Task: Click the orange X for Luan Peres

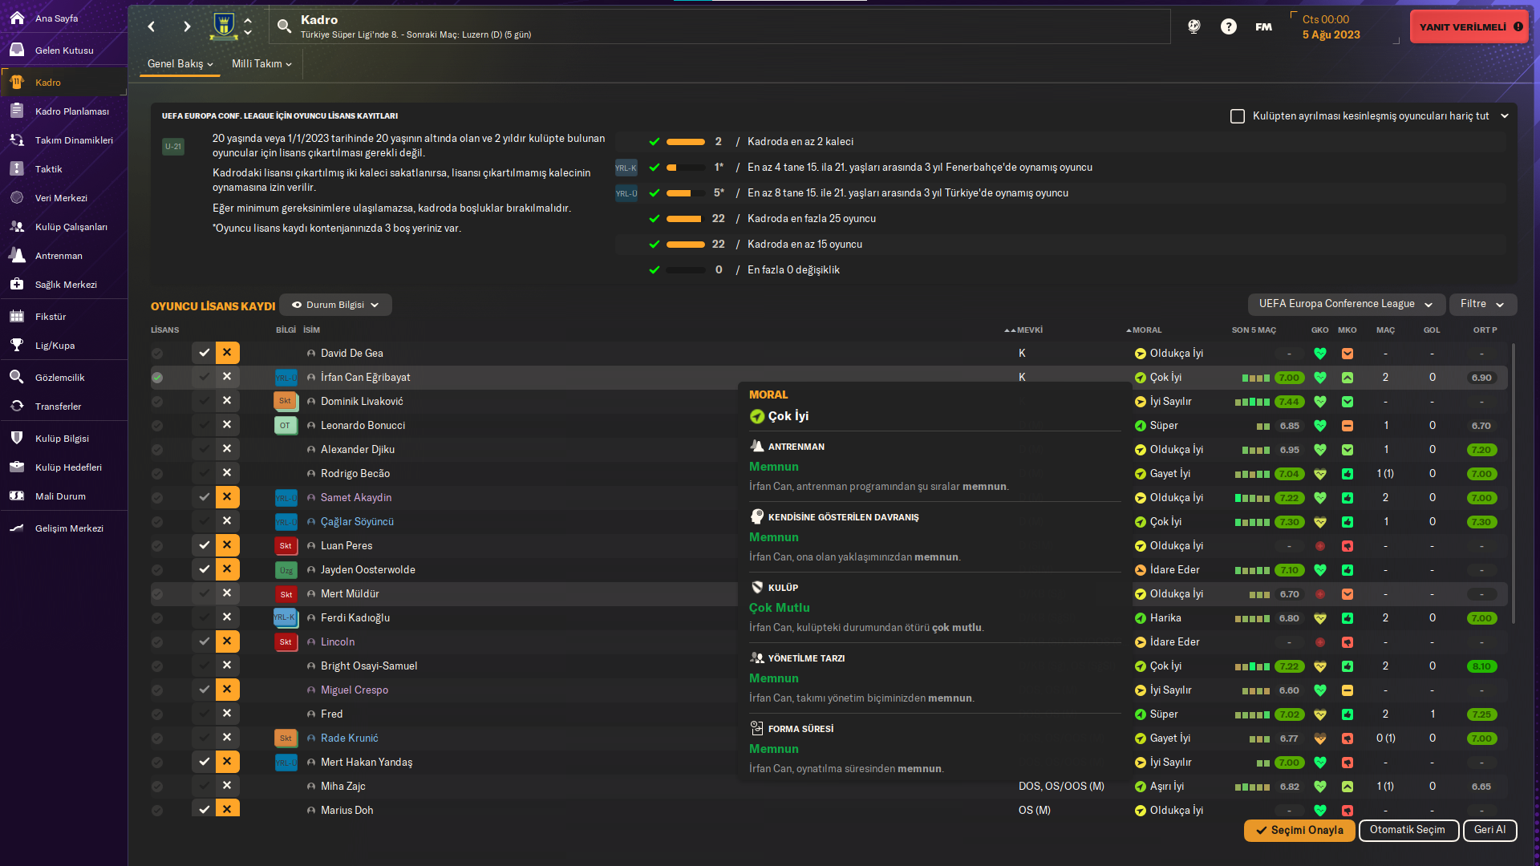Action: pos(227,545)
